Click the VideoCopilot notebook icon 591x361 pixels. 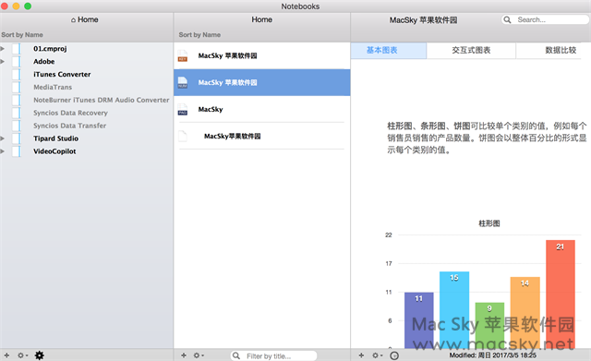pos(17,151)
